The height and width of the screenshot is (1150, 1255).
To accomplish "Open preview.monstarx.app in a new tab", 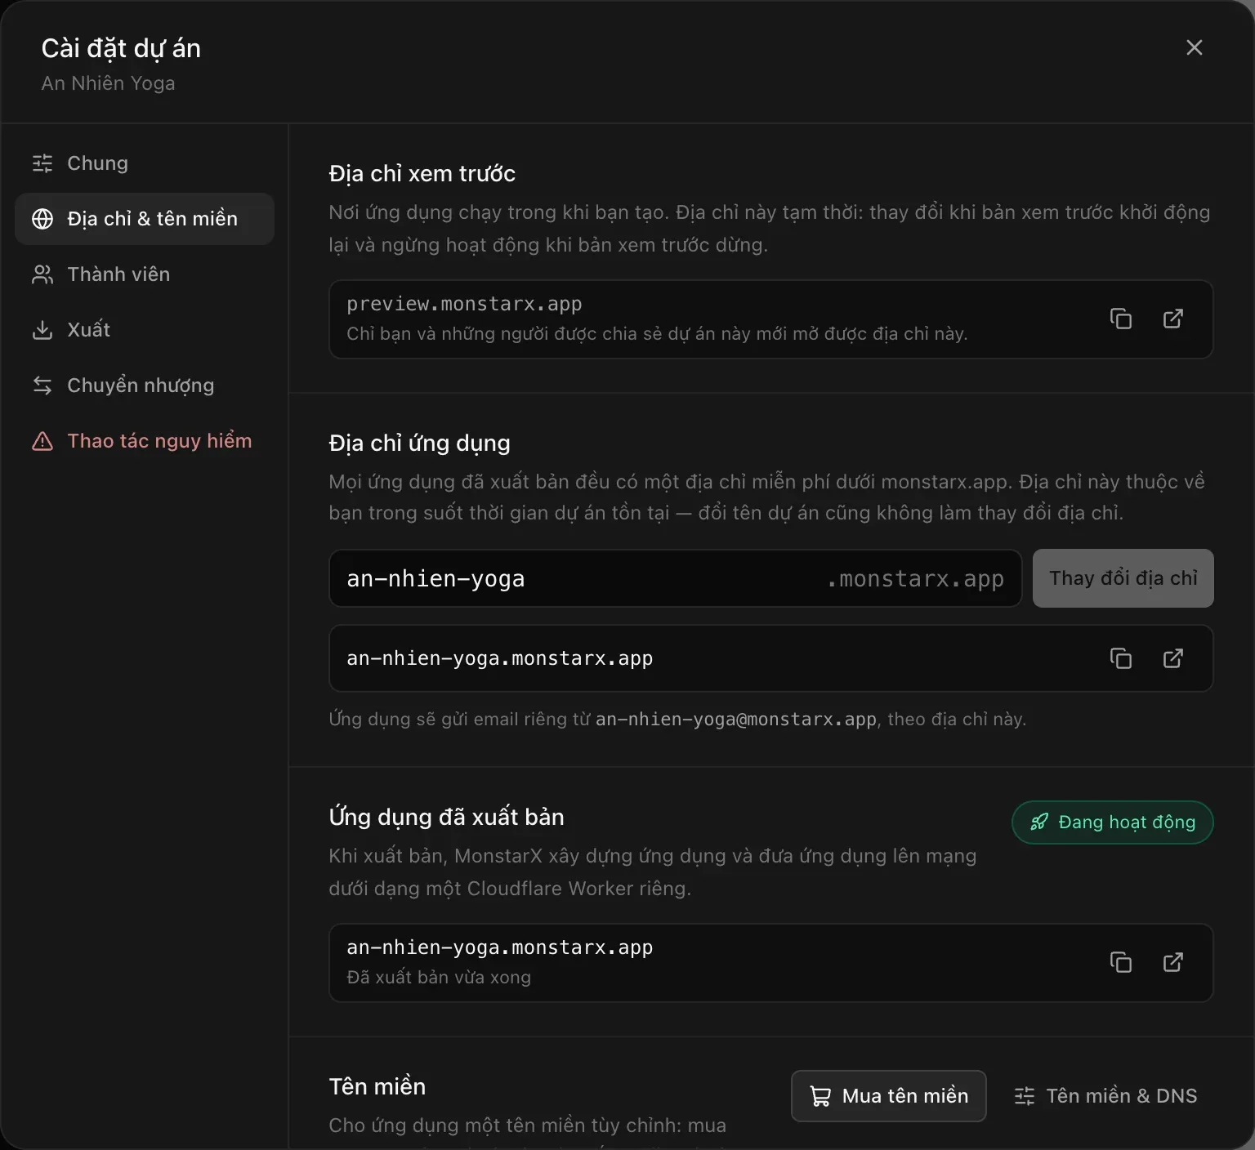I will click(1173, 319).
